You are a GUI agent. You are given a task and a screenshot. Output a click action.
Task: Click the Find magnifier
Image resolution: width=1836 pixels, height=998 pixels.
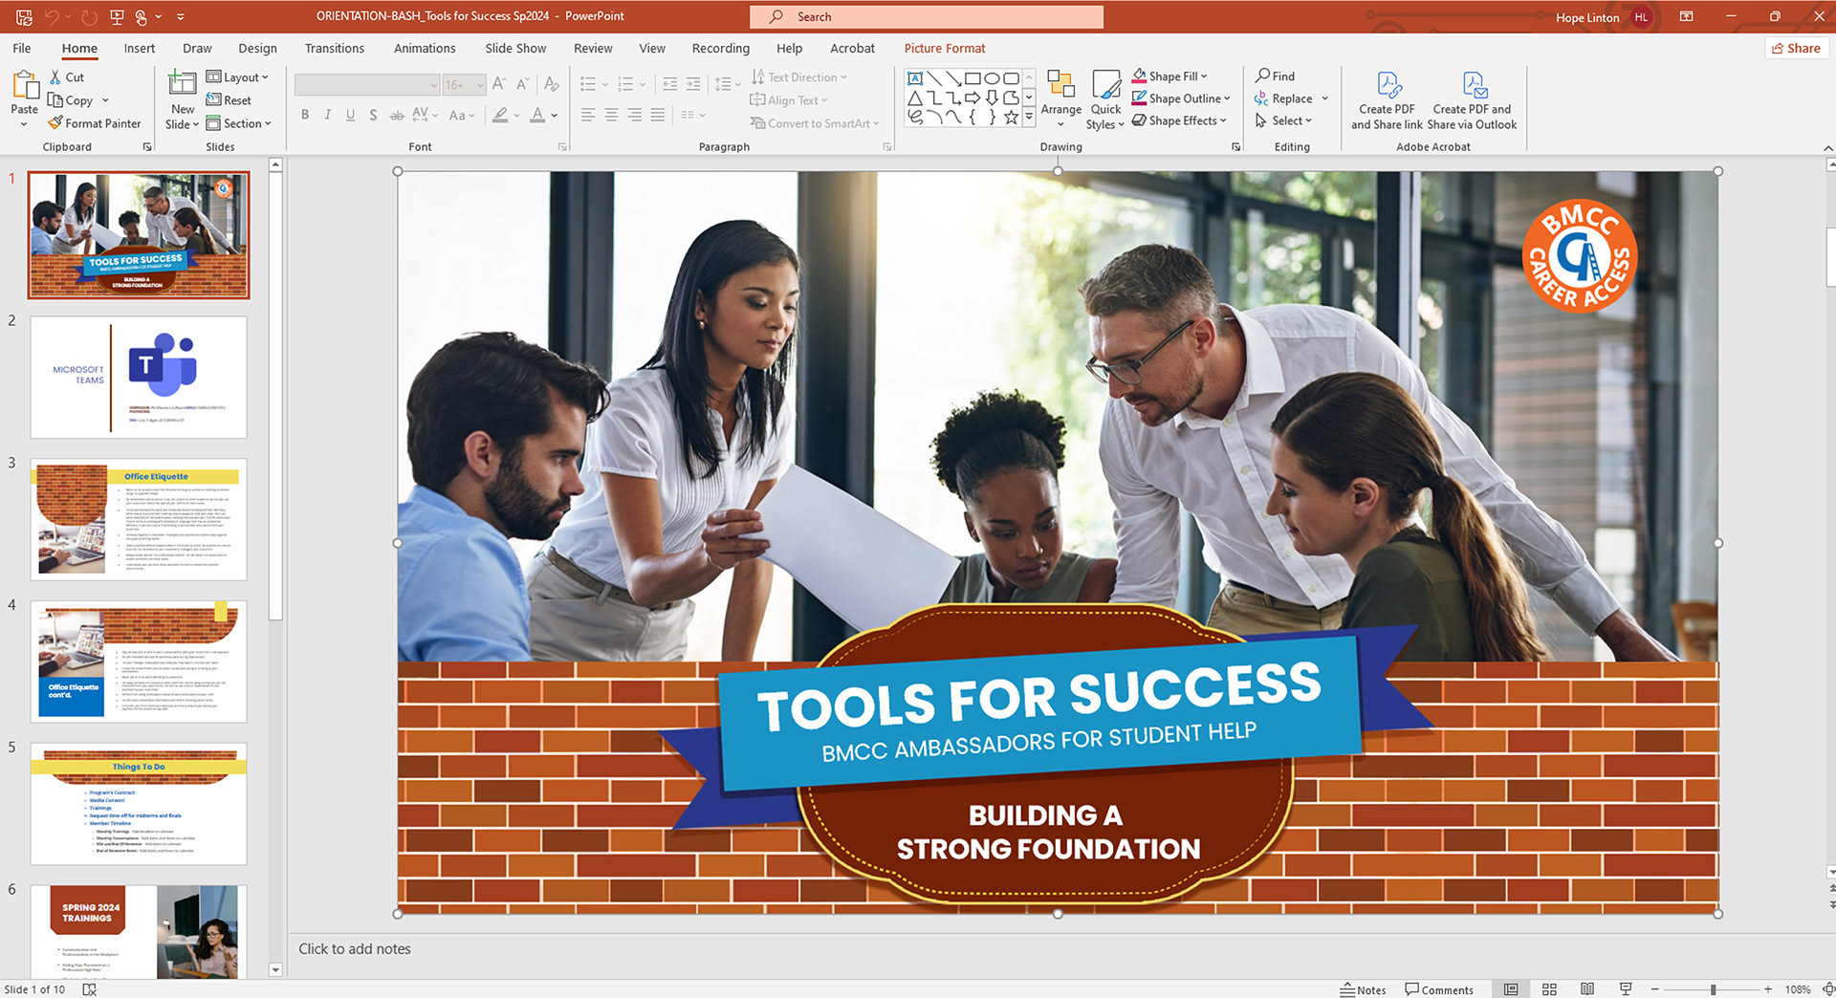pyautogui.click(x=1263, y=76)
